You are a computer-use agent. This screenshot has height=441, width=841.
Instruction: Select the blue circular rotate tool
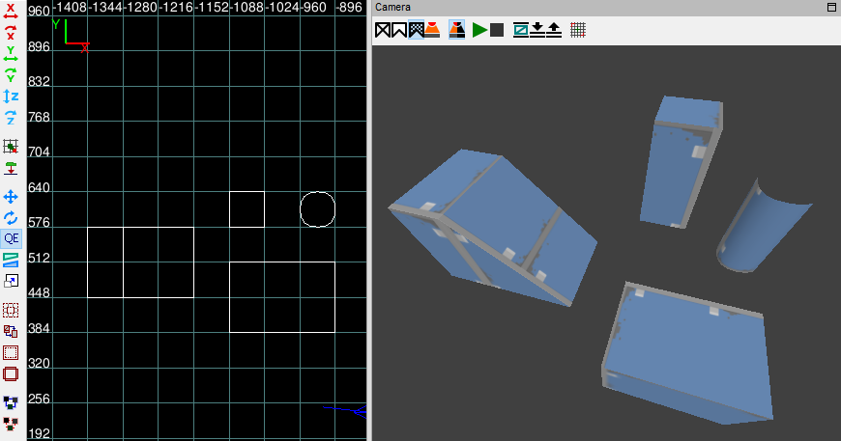click(11, 218)
